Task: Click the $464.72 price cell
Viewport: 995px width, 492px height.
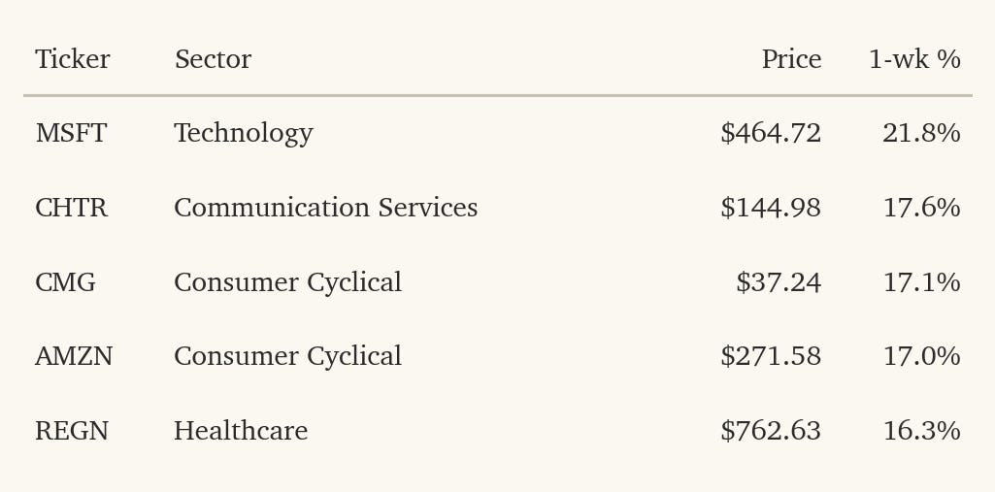Action: (771, 133)
